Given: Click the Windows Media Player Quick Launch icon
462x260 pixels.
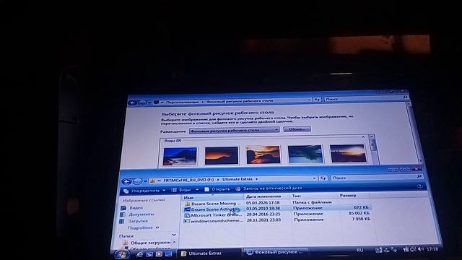Looking at the screenshot, I should 159,253.
